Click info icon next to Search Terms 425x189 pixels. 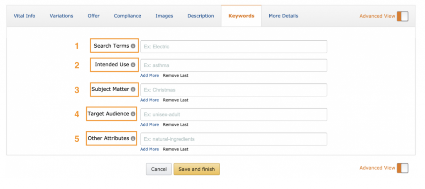(x=133, y=46)
